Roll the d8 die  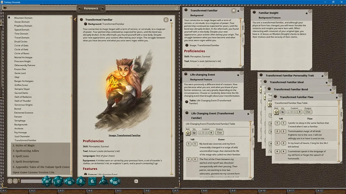81,181
